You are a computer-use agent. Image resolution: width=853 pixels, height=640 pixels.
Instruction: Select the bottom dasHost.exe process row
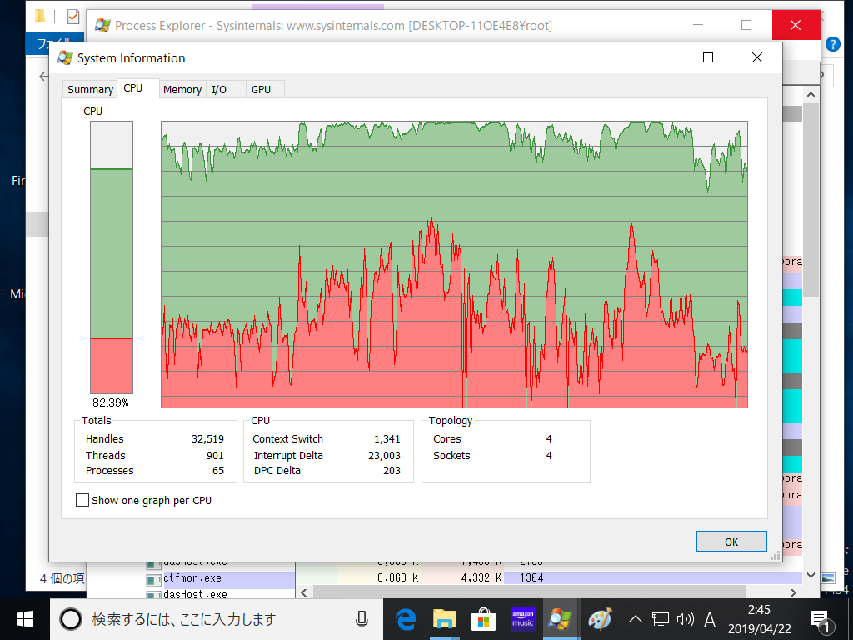pos(195,594)
